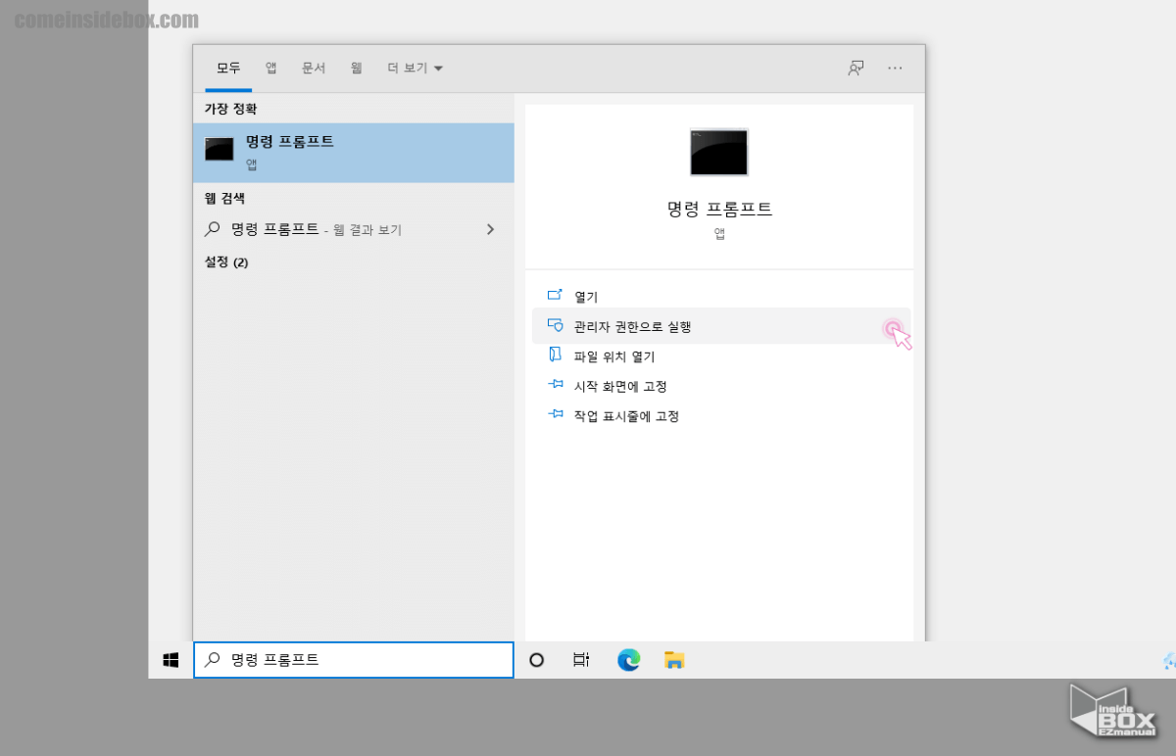The image size is (1176, 756).
Task: Switch to the 문서 tab
Action: [314, 69]
